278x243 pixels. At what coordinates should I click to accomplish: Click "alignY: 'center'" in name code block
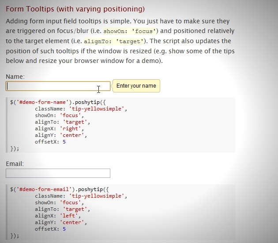[61, 135]
